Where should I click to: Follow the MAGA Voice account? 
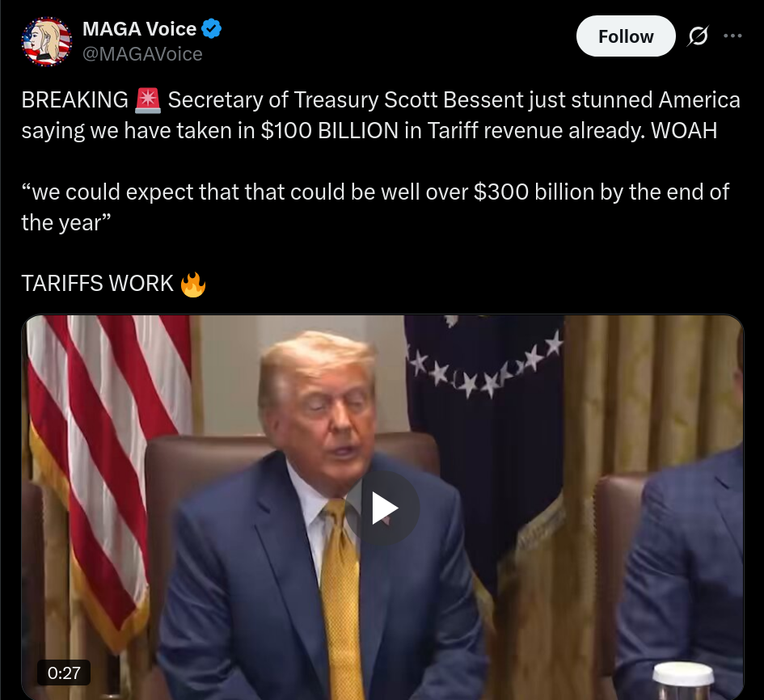point(626,36)
